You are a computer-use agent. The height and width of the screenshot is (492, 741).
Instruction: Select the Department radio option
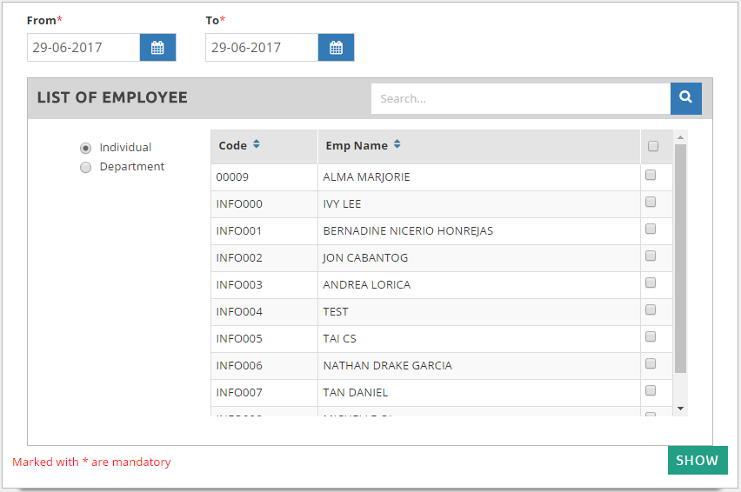(x=85, y=167)
